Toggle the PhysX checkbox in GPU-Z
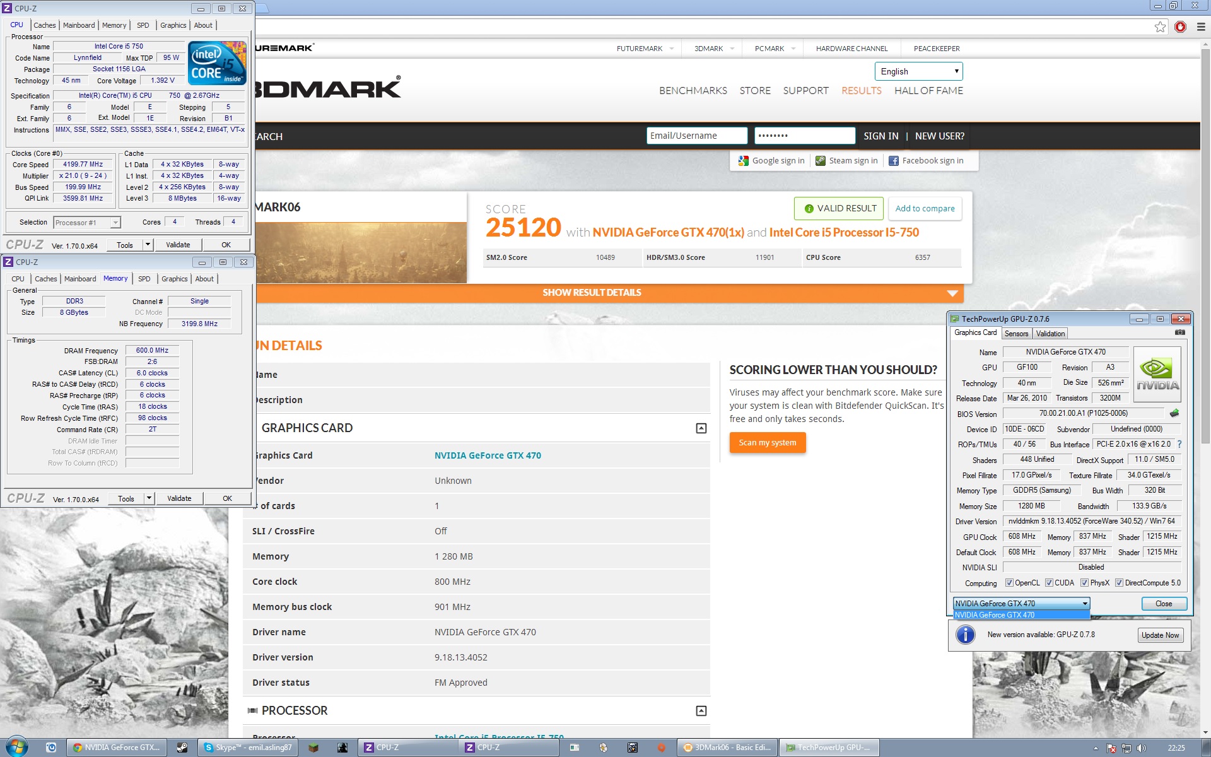This screenshot has width=1211, height=757. tap(1084, 583)
